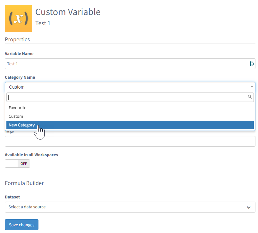Click the magnifier icon in the category search
The width and height of the screenshot is (258, 233).
coord(250,97)
